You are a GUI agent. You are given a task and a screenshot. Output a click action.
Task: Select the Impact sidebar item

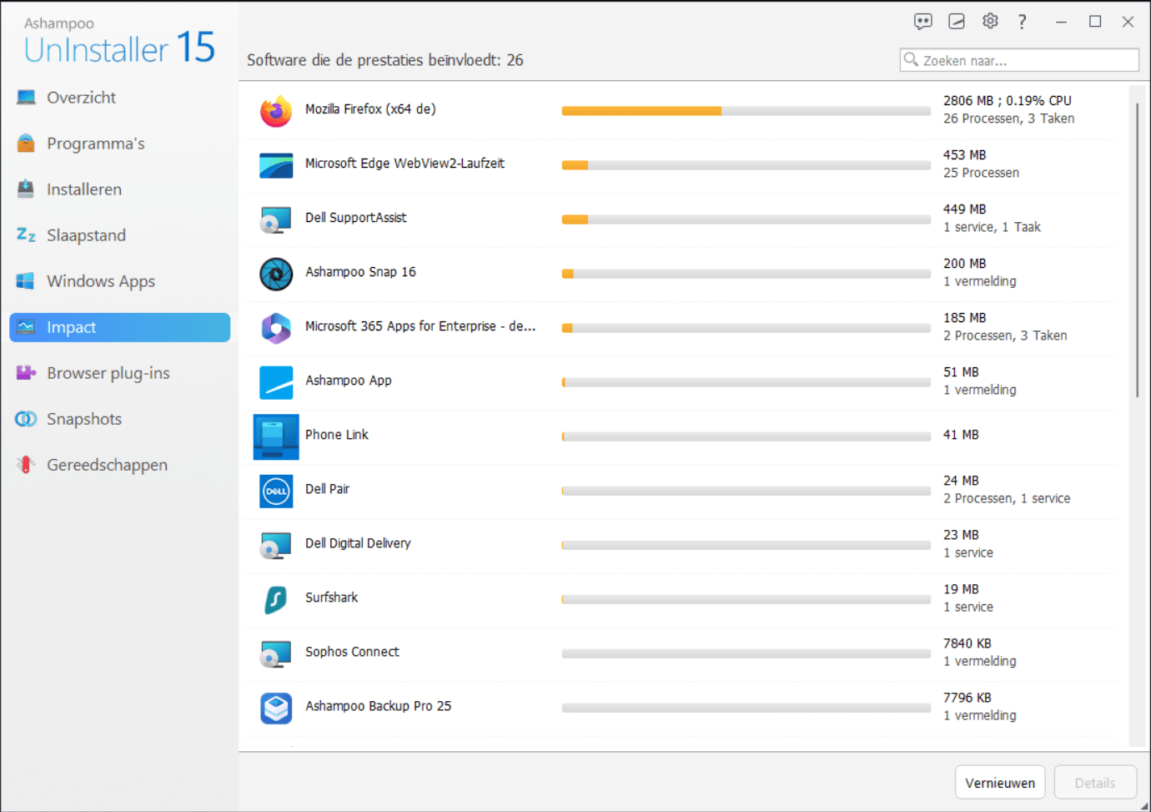[119, 327]
